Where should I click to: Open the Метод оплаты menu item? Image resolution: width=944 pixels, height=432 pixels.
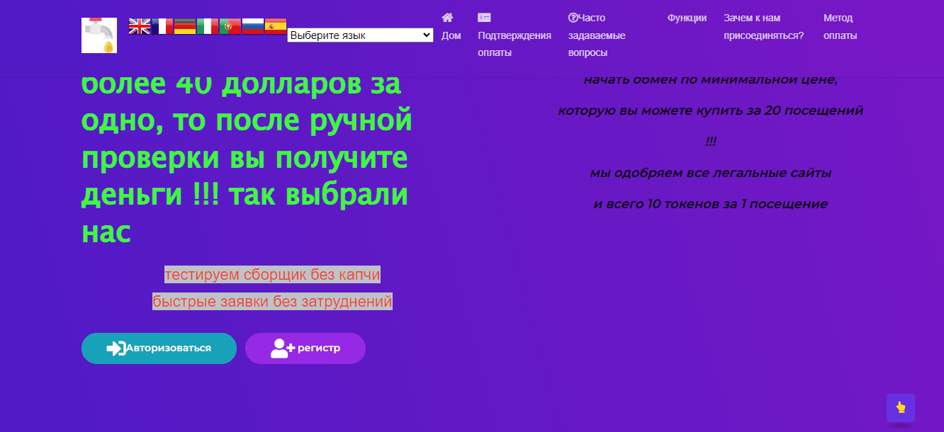click(x=840, y=26)
